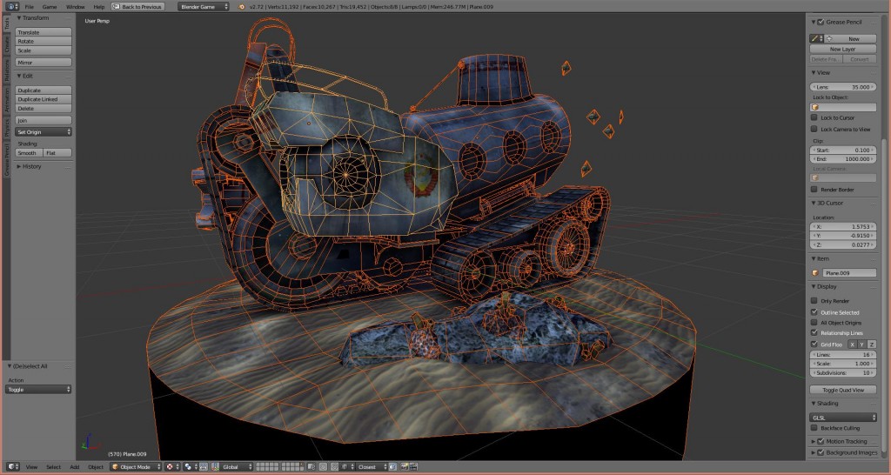
Task: Open the GLSL shading dropdown
Action: tap(842, 418)
